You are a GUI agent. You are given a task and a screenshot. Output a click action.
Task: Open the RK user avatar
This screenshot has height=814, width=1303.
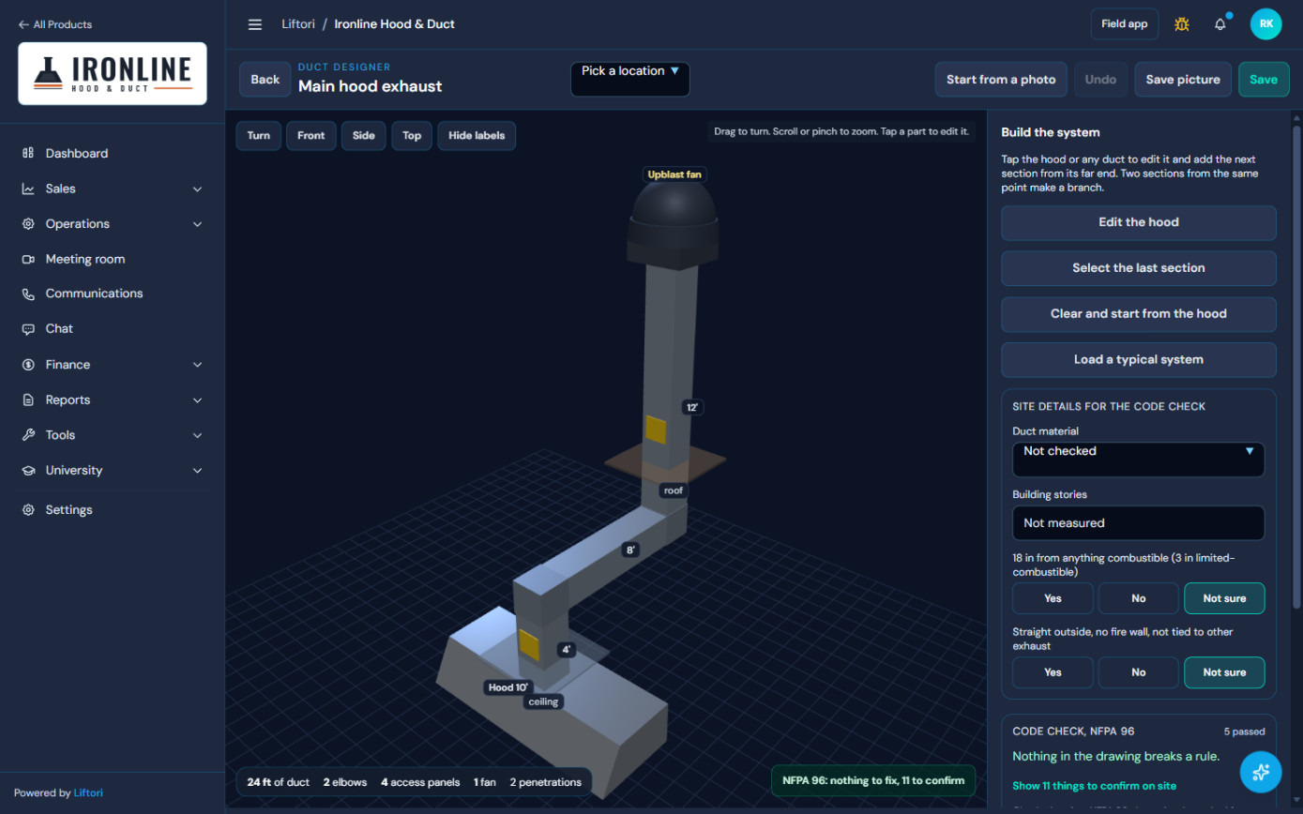point(1266,24)
